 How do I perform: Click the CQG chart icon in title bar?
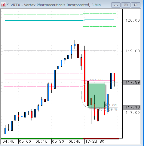[x=3, y=5]
